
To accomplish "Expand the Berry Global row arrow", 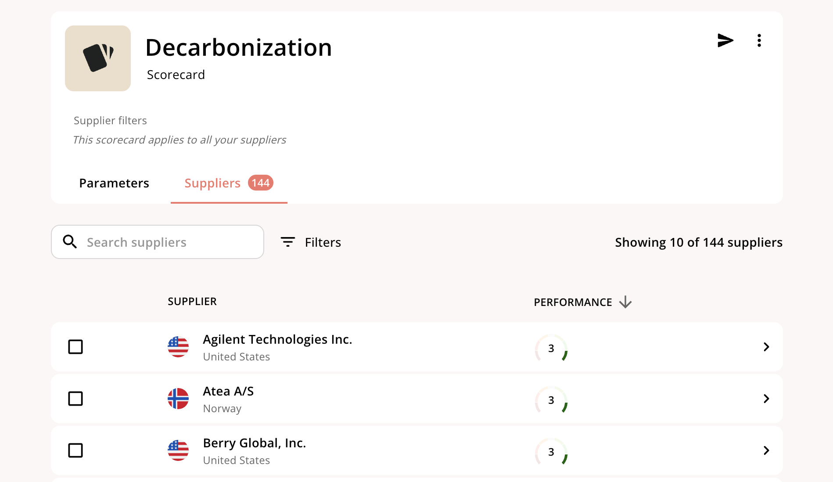I will (766, 450).
